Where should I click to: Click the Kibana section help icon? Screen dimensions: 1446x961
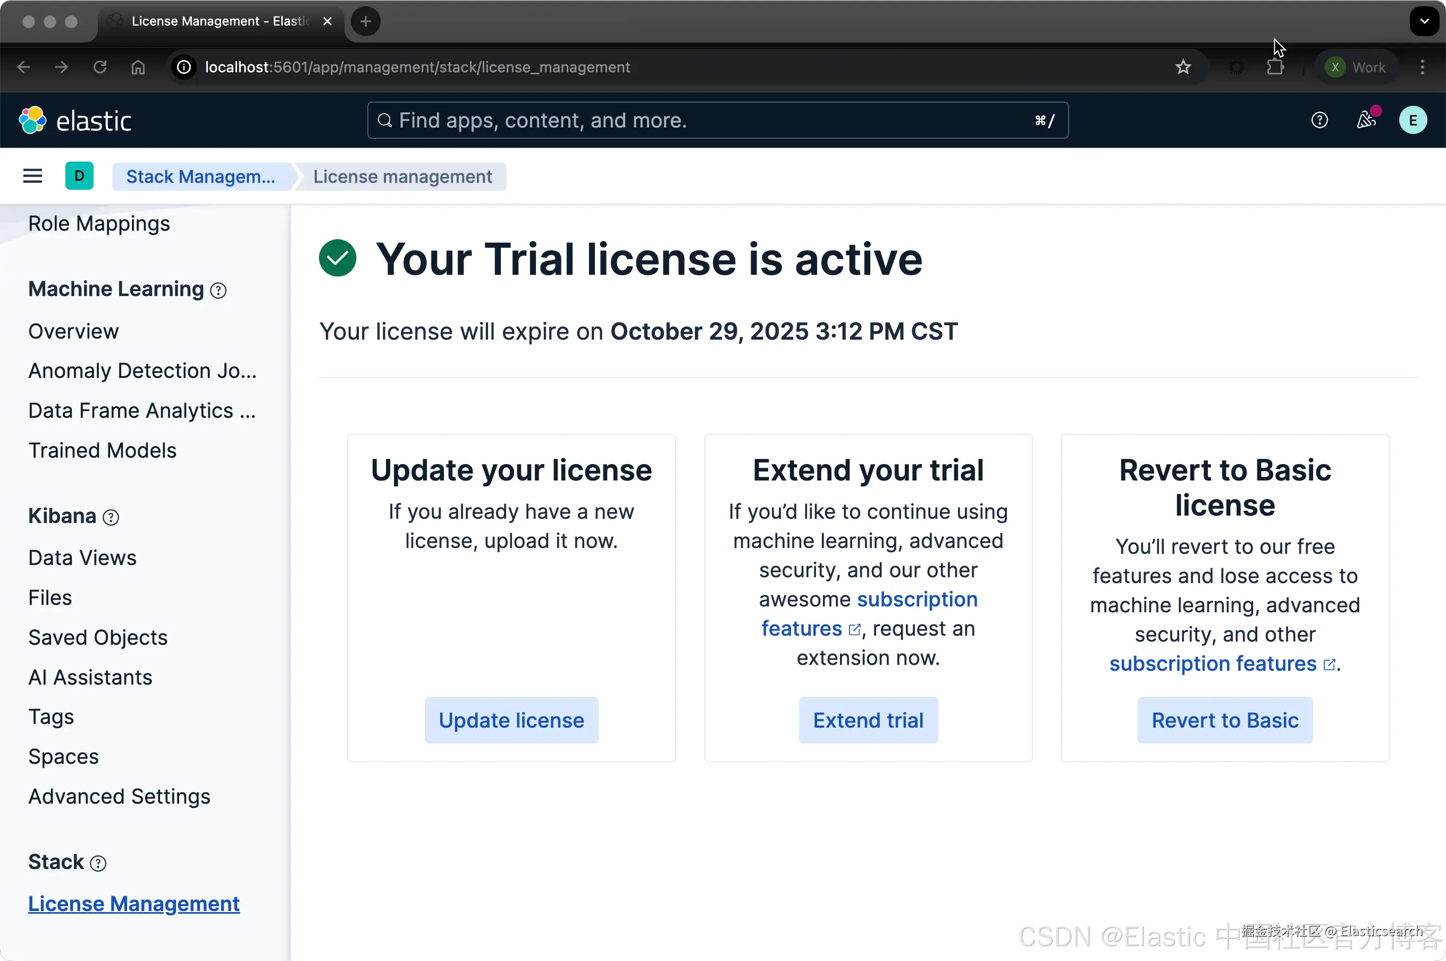tap(111, 517)
